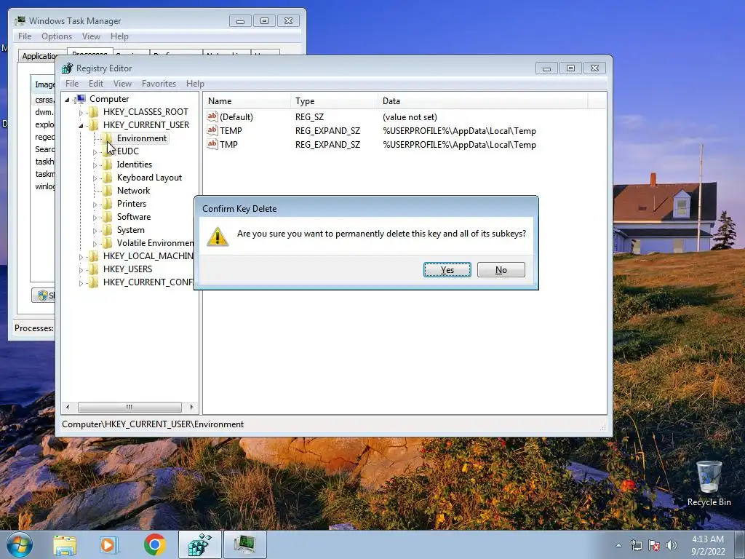
Task: Confirm key deletion with Yes button
Action: click(447, 269)
